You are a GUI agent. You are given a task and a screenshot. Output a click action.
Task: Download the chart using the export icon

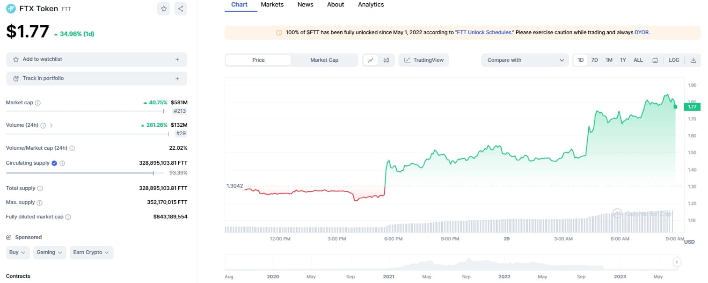[693, 60]
